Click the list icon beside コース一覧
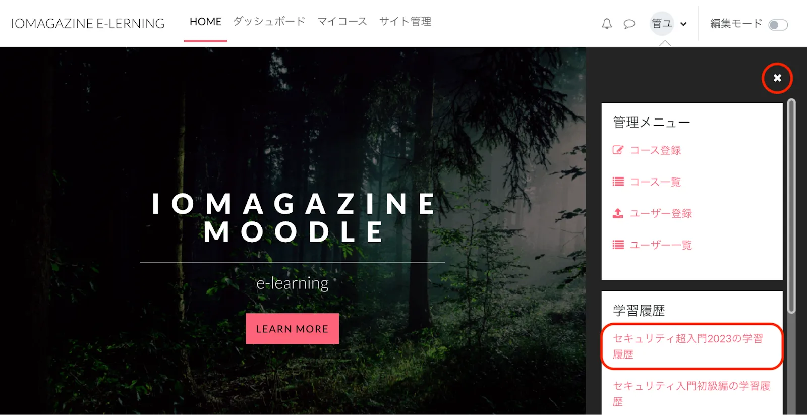807x415 pixels. [x=618, y=182]
